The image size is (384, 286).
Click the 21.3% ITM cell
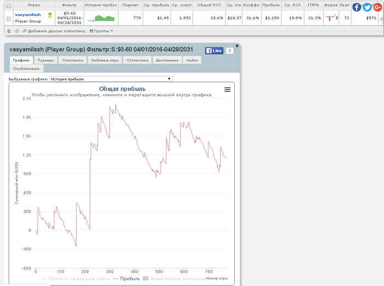click(x=314, y=18)
